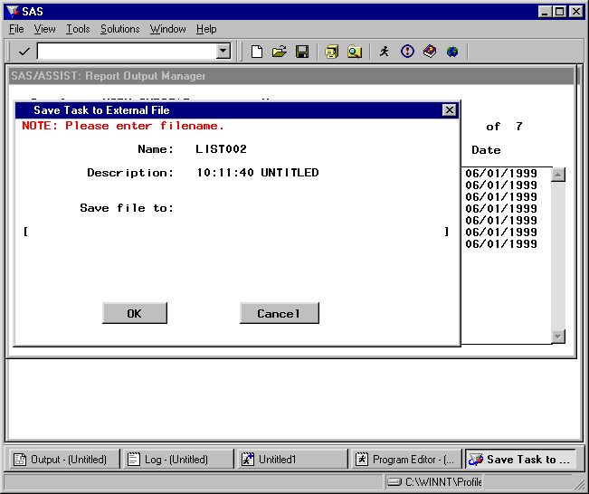
Task: Click the red exclamation Break icon
Action: tap(407, 52)
